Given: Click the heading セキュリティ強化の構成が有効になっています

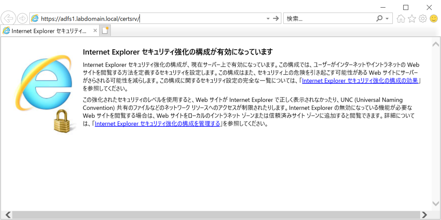Looking at the screenshot, I should [178, 52].
